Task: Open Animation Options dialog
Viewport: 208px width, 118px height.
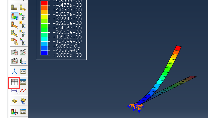Action: [x=23, y=61]
